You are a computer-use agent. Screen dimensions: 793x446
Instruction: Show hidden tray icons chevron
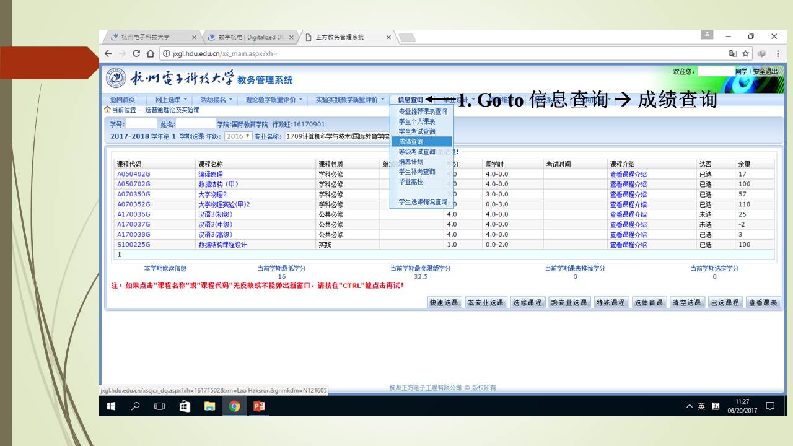(x=690, y=406)
